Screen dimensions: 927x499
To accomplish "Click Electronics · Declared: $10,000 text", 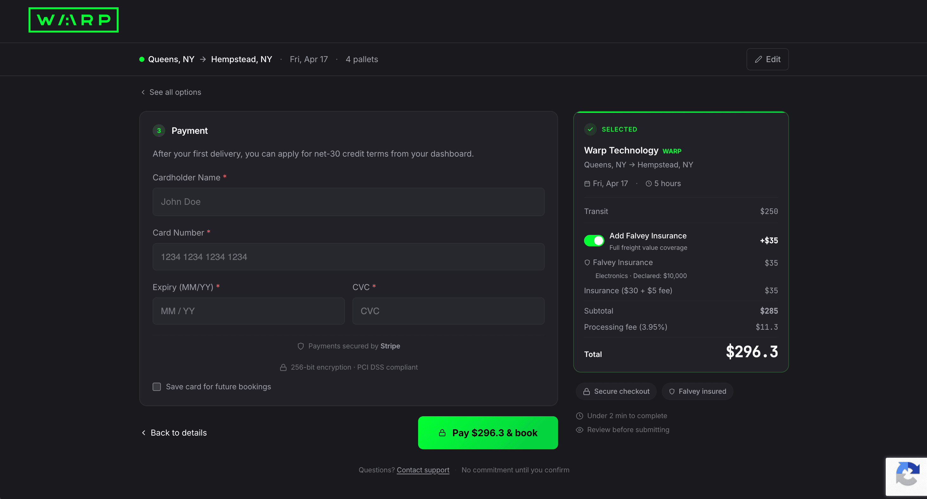I will click(641, 276).
